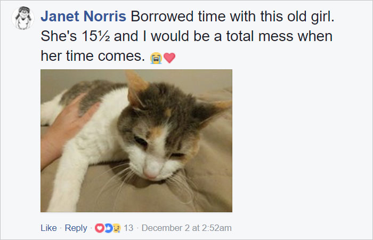Image resolution: width=373 pixels, height=240 pixels.
Task: Click the words 'her time comes.'
Action: click(93, 56)
